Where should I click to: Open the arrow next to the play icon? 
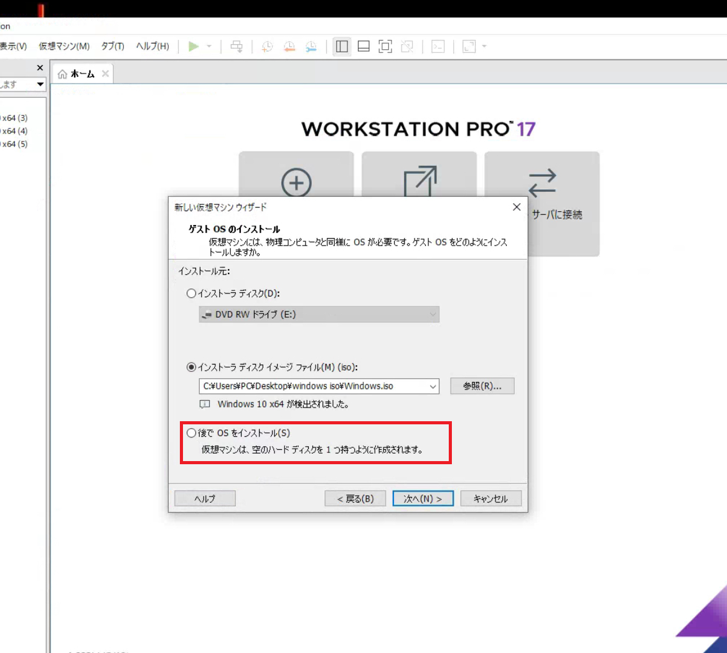[x=209, y=46]
